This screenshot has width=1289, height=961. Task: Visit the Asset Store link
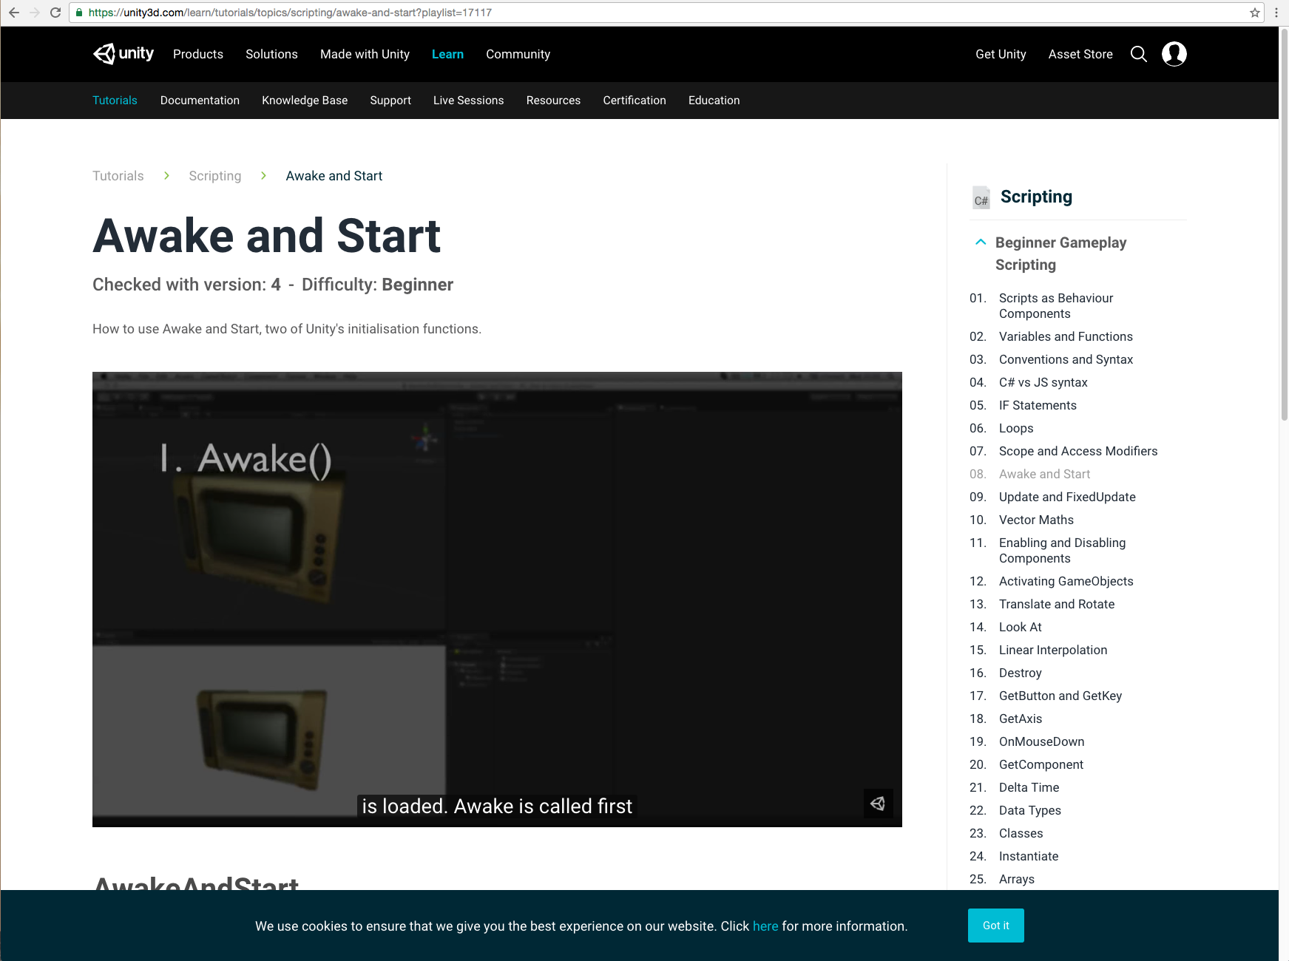(1080, 54)
